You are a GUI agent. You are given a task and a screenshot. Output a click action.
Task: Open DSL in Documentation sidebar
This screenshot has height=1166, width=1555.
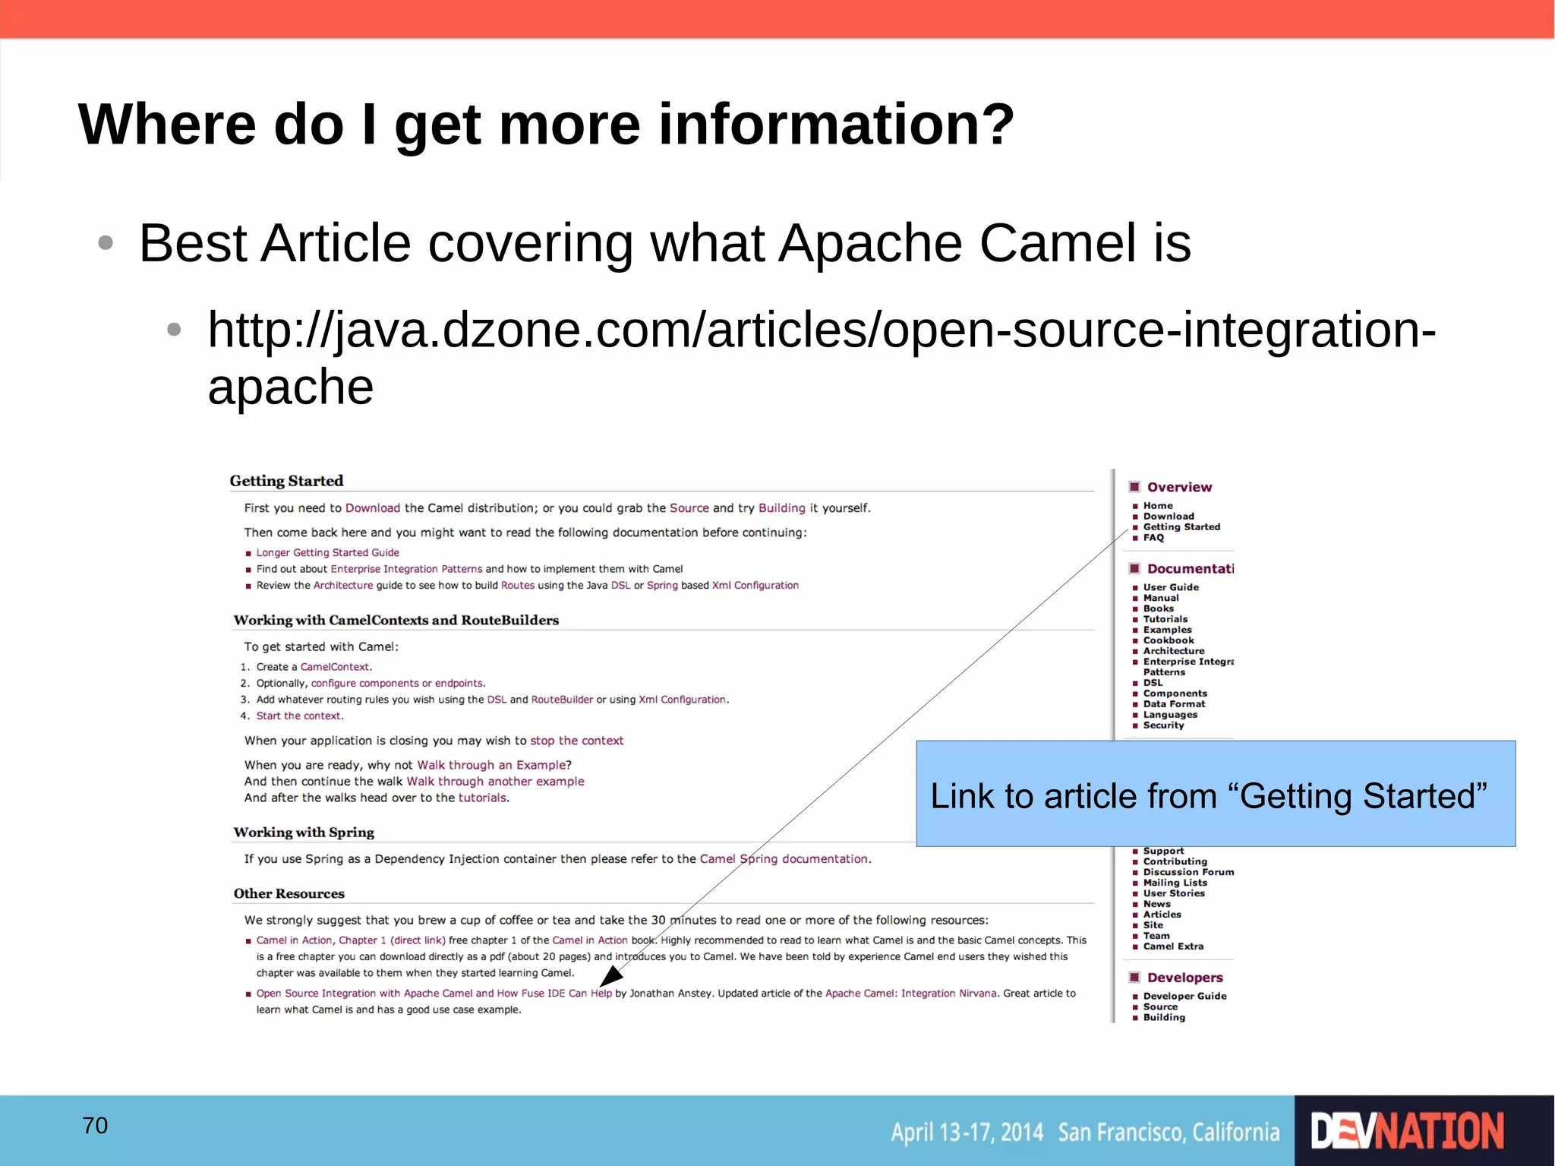(1153, 683)
